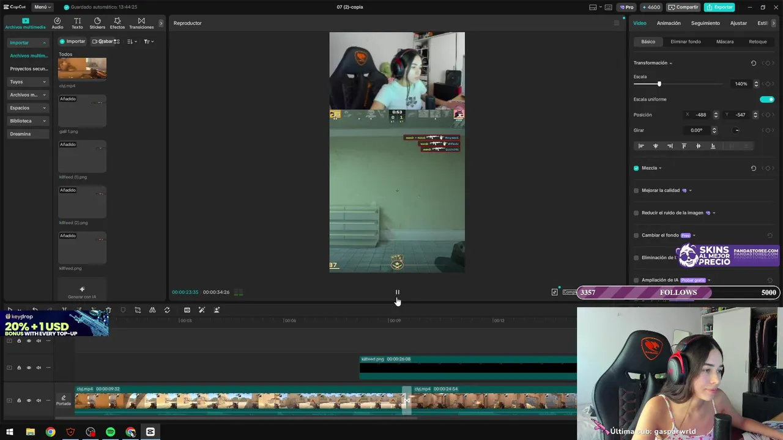This screenshot has width=783, height=440.
Task: Open the media filter dropdown
Action: click(149, 42)
